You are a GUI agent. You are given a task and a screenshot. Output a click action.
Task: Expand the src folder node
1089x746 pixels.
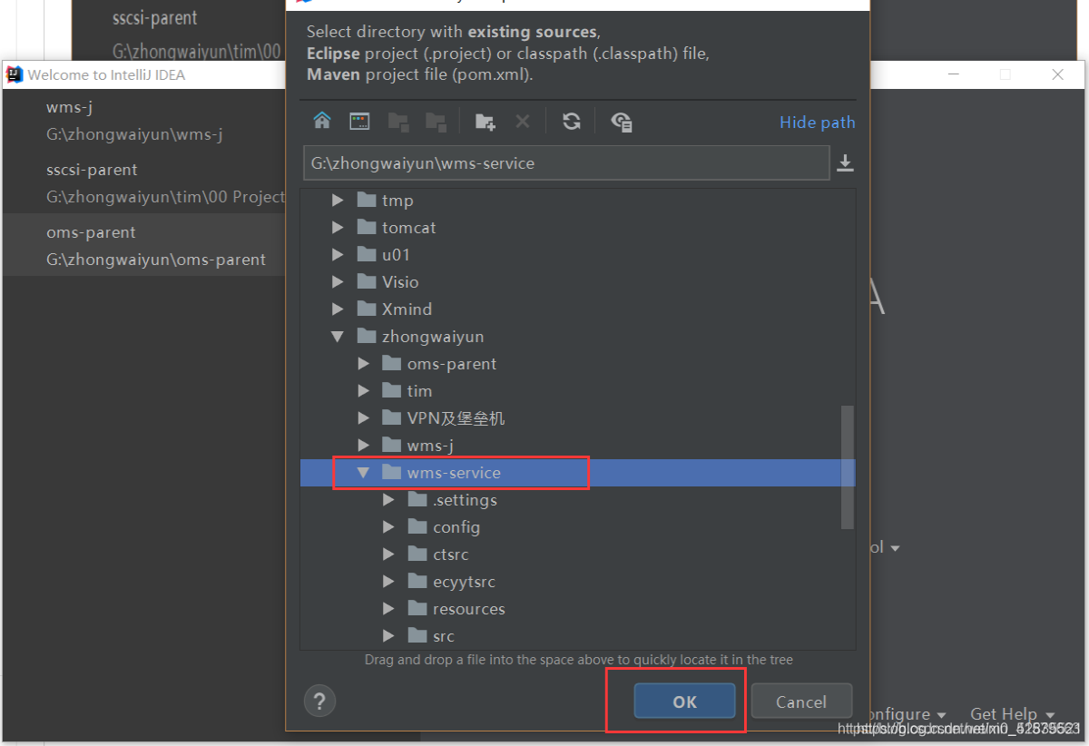[388, 635]
